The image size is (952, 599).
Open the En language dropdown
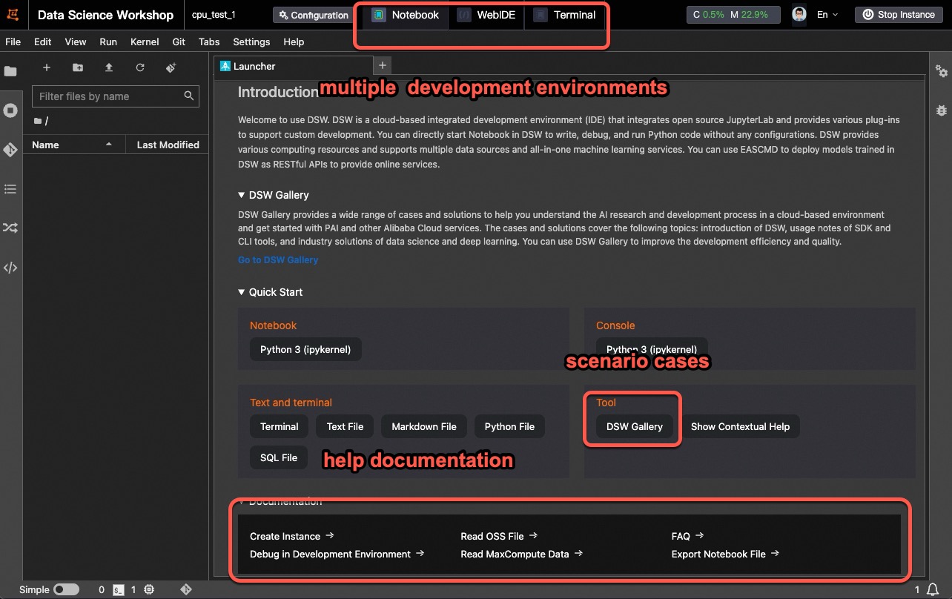[x=827, y=15]
